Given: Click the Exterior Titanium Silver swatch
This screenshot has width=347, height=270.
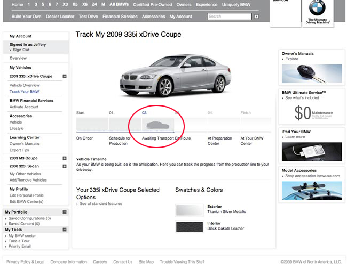Looking at the screenshot, I should click(x=190, y=210).
